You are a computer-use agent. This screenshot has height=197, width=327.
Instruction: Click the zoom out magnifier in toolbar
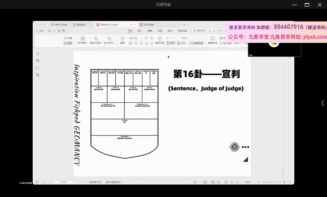(147, 38)
